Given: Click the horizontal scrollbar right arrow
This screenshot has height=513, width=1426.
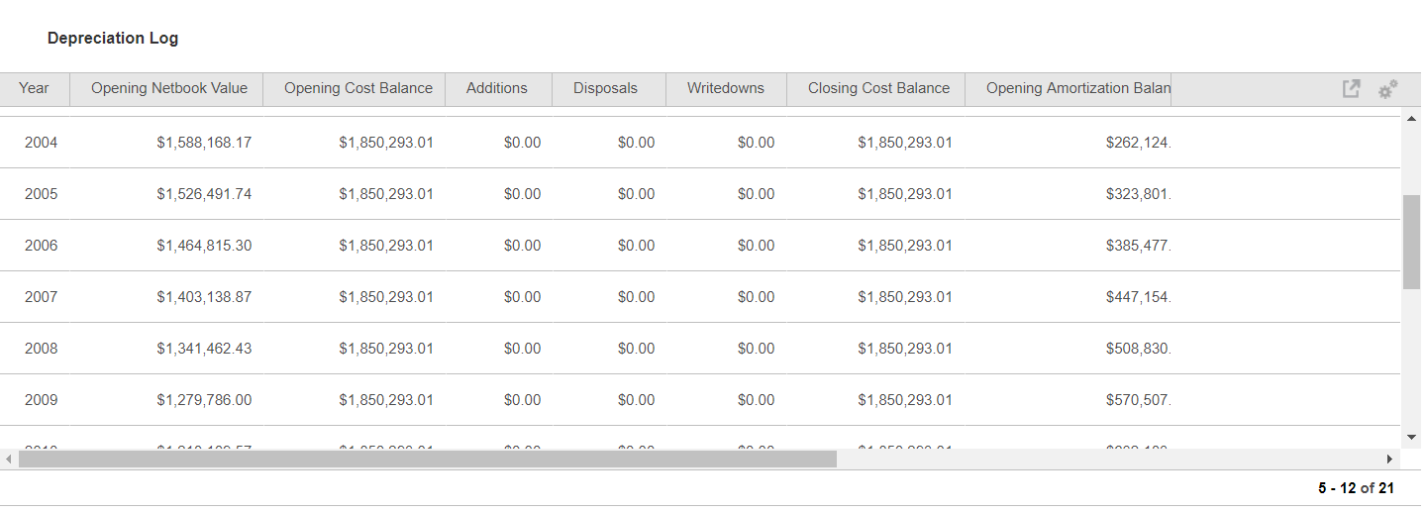Looking at the screenshot, I should point(1389,460).
